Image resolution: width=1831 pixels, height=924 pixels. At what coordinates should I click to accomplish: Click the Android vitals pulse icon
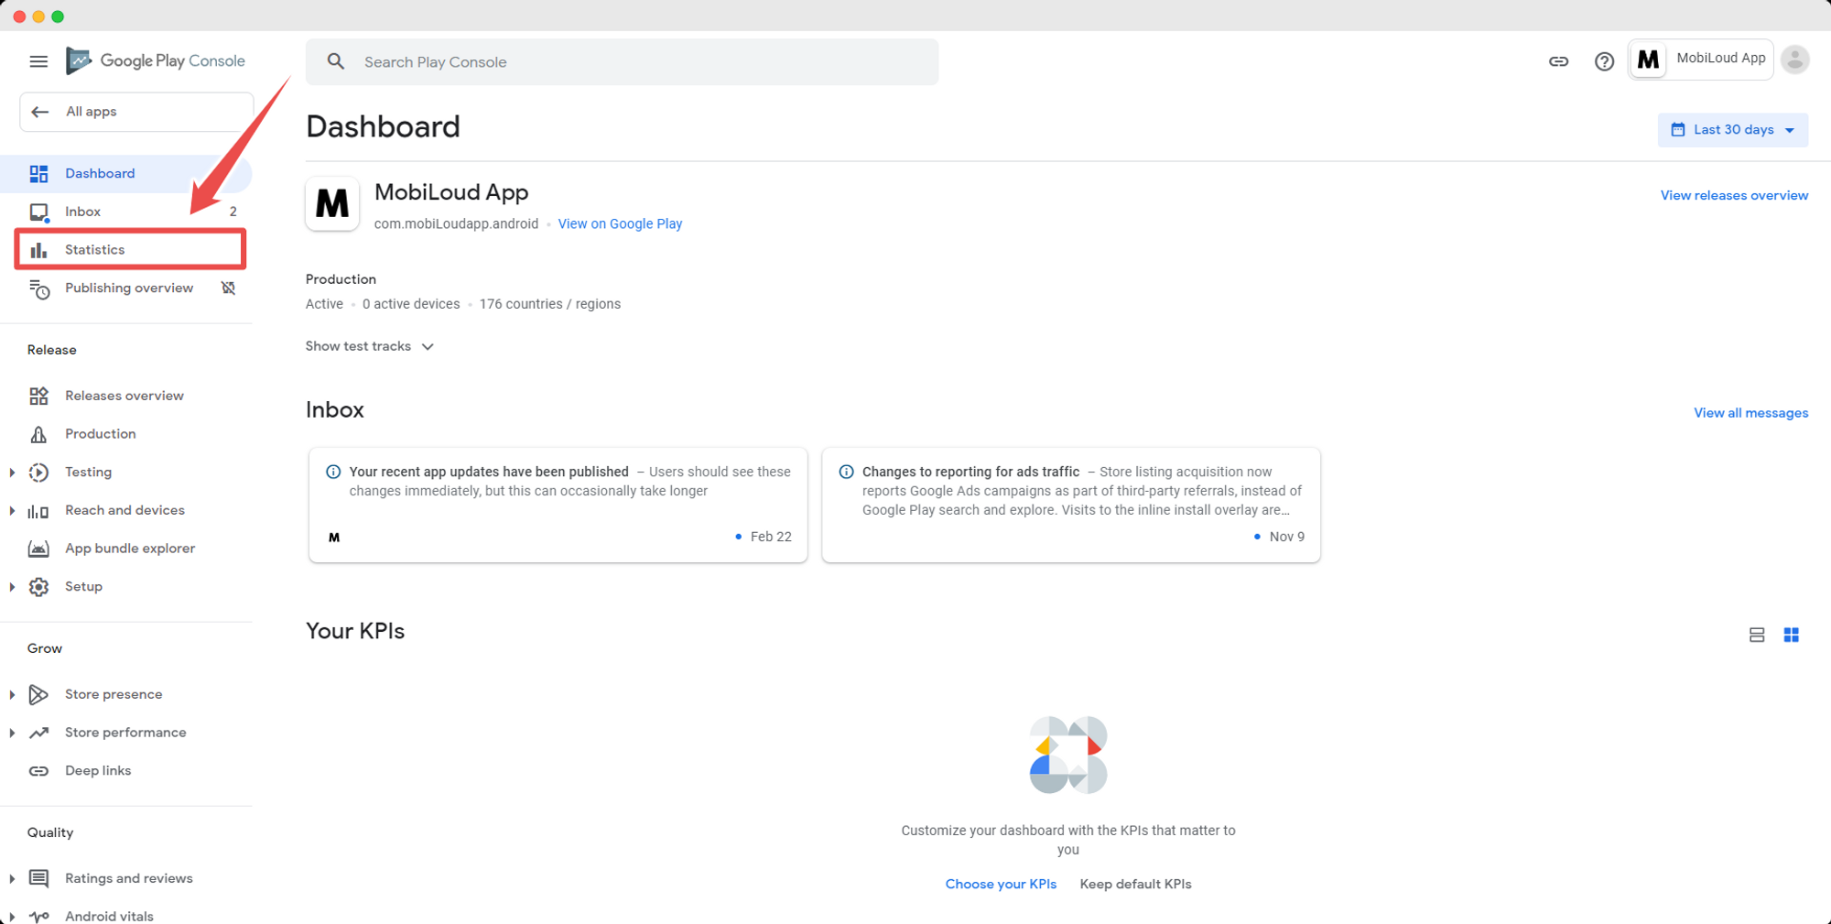coord(38,916)
